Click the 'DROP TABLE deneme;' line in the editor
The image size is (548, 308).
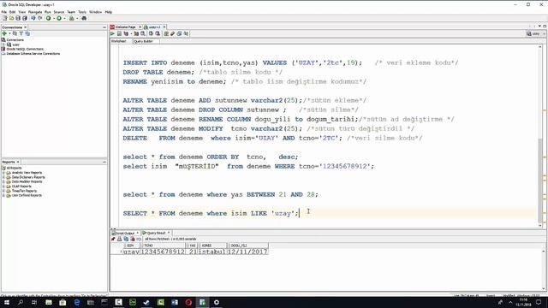pyautogui.click(x=158, y=72)
